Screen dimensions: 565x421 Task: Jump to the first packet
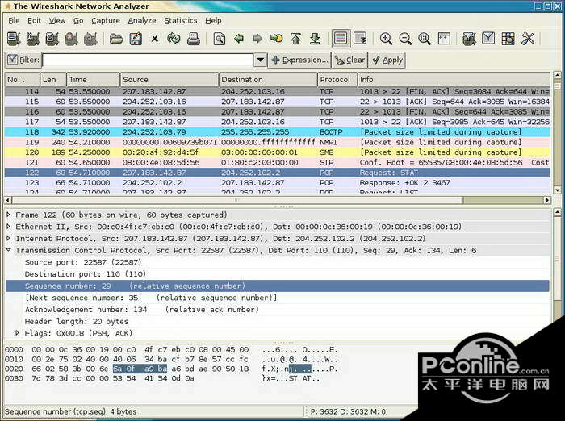click(296, 39)
